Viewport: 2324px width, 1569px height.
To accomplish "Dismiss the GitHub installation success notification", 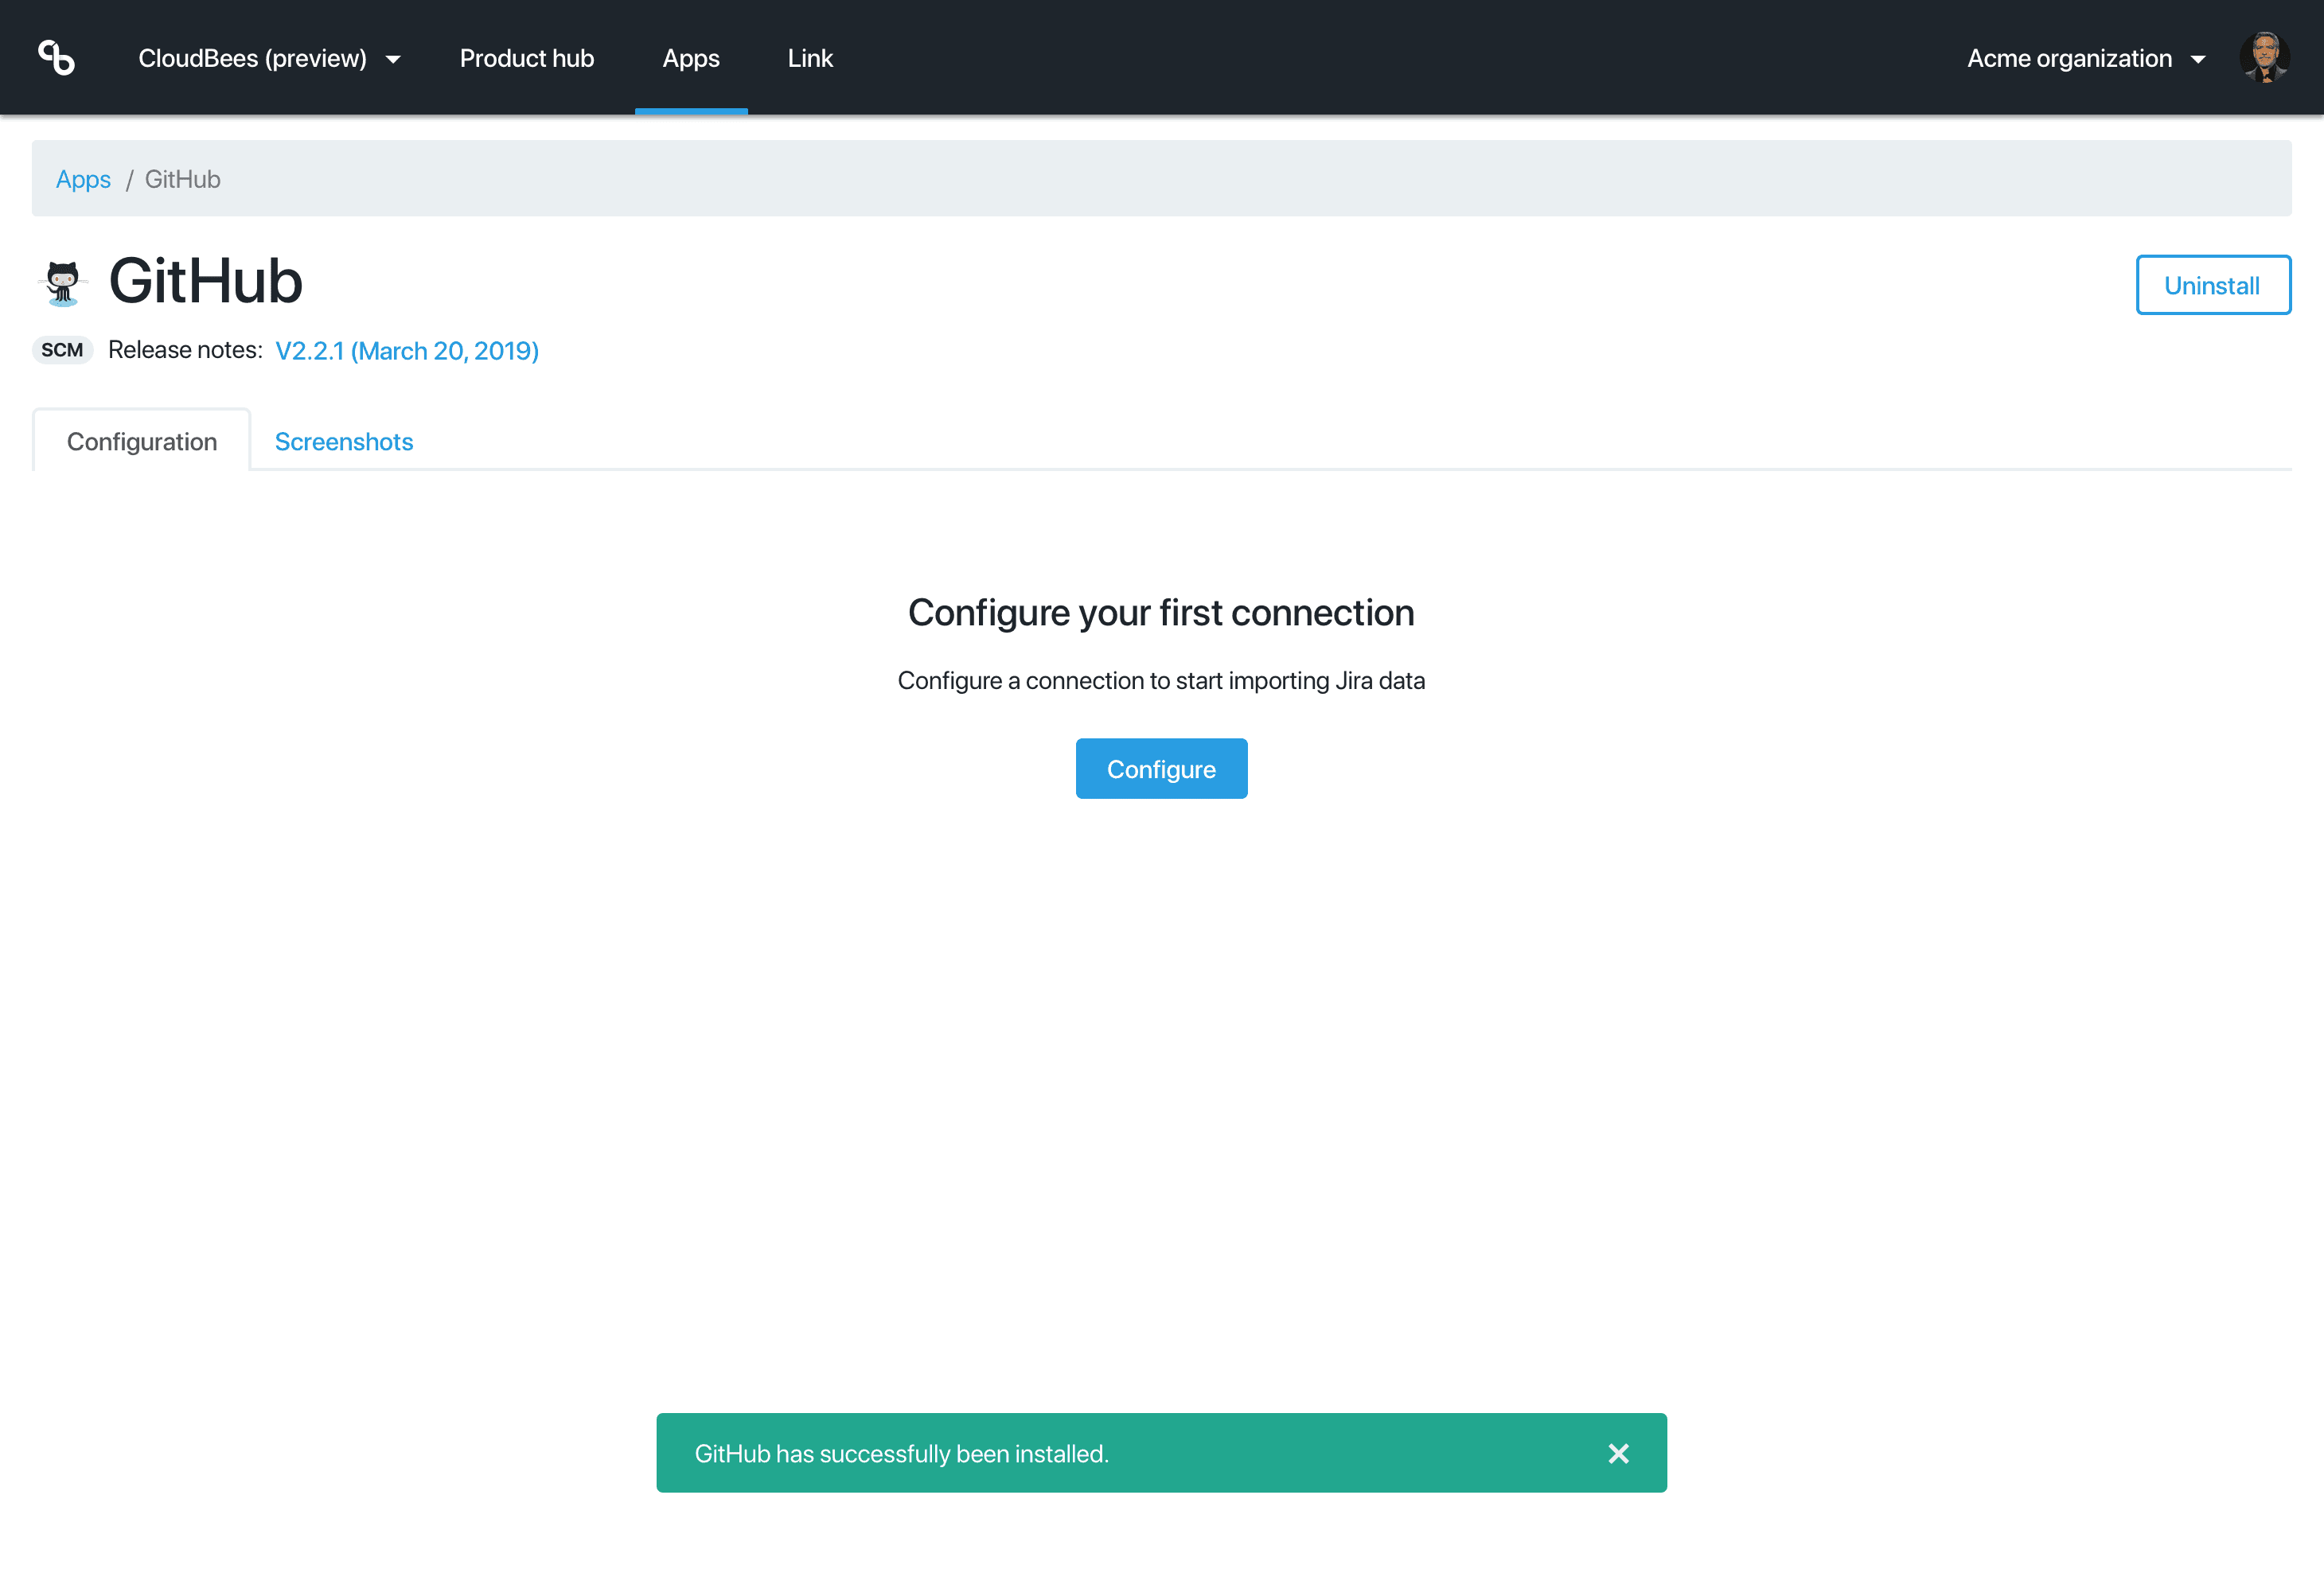I will click(x=1618, y=1453).
